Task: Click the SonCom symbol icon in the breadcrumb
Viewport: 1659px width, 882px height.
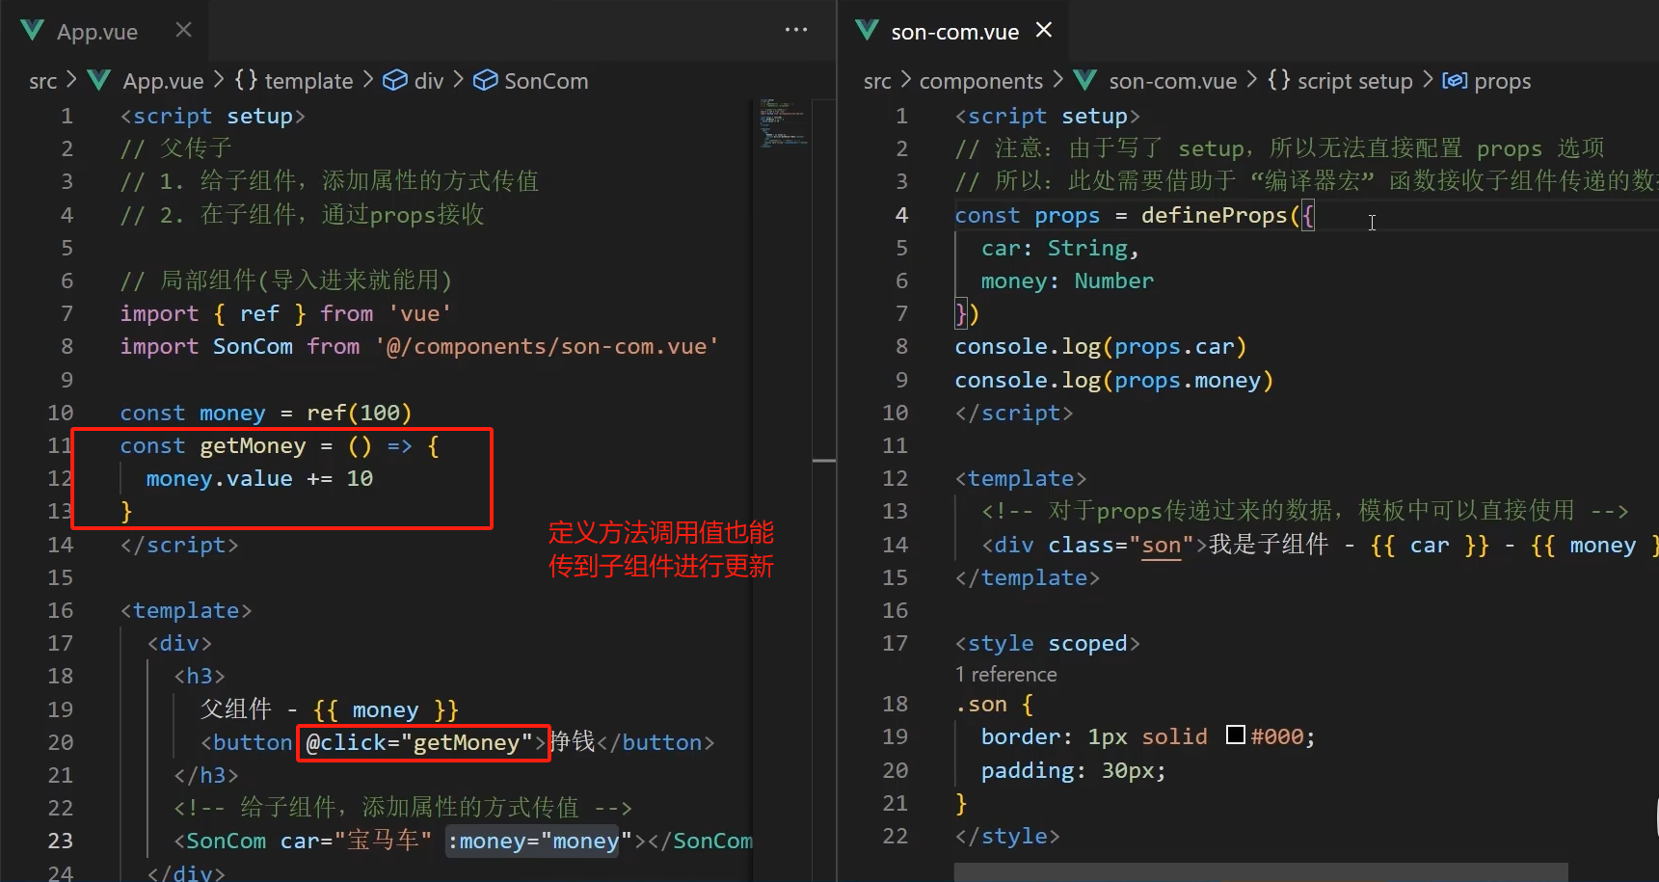Action: click(486, 80)
